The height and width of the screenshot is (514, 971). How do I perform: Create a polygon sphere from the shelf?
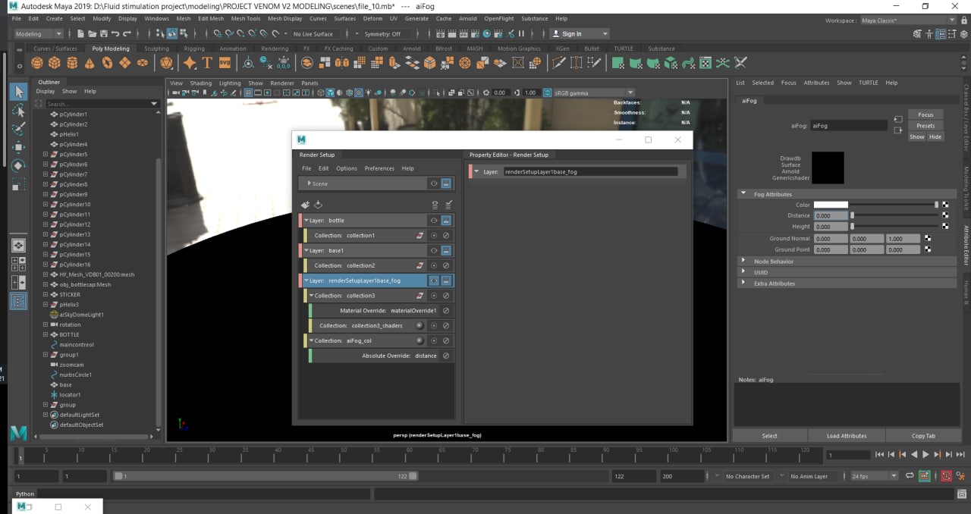tap(39, 63)
